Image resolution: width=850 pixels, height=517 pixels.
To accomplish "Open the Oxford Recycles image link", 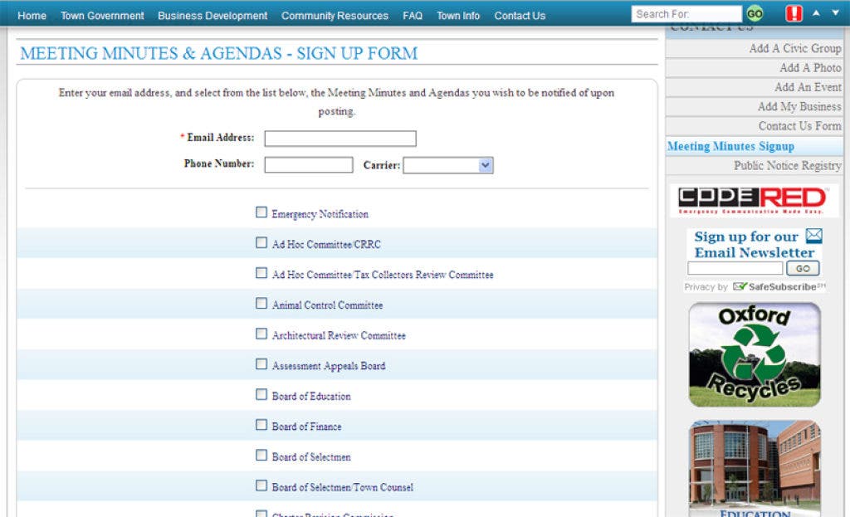I will point(755,354).
